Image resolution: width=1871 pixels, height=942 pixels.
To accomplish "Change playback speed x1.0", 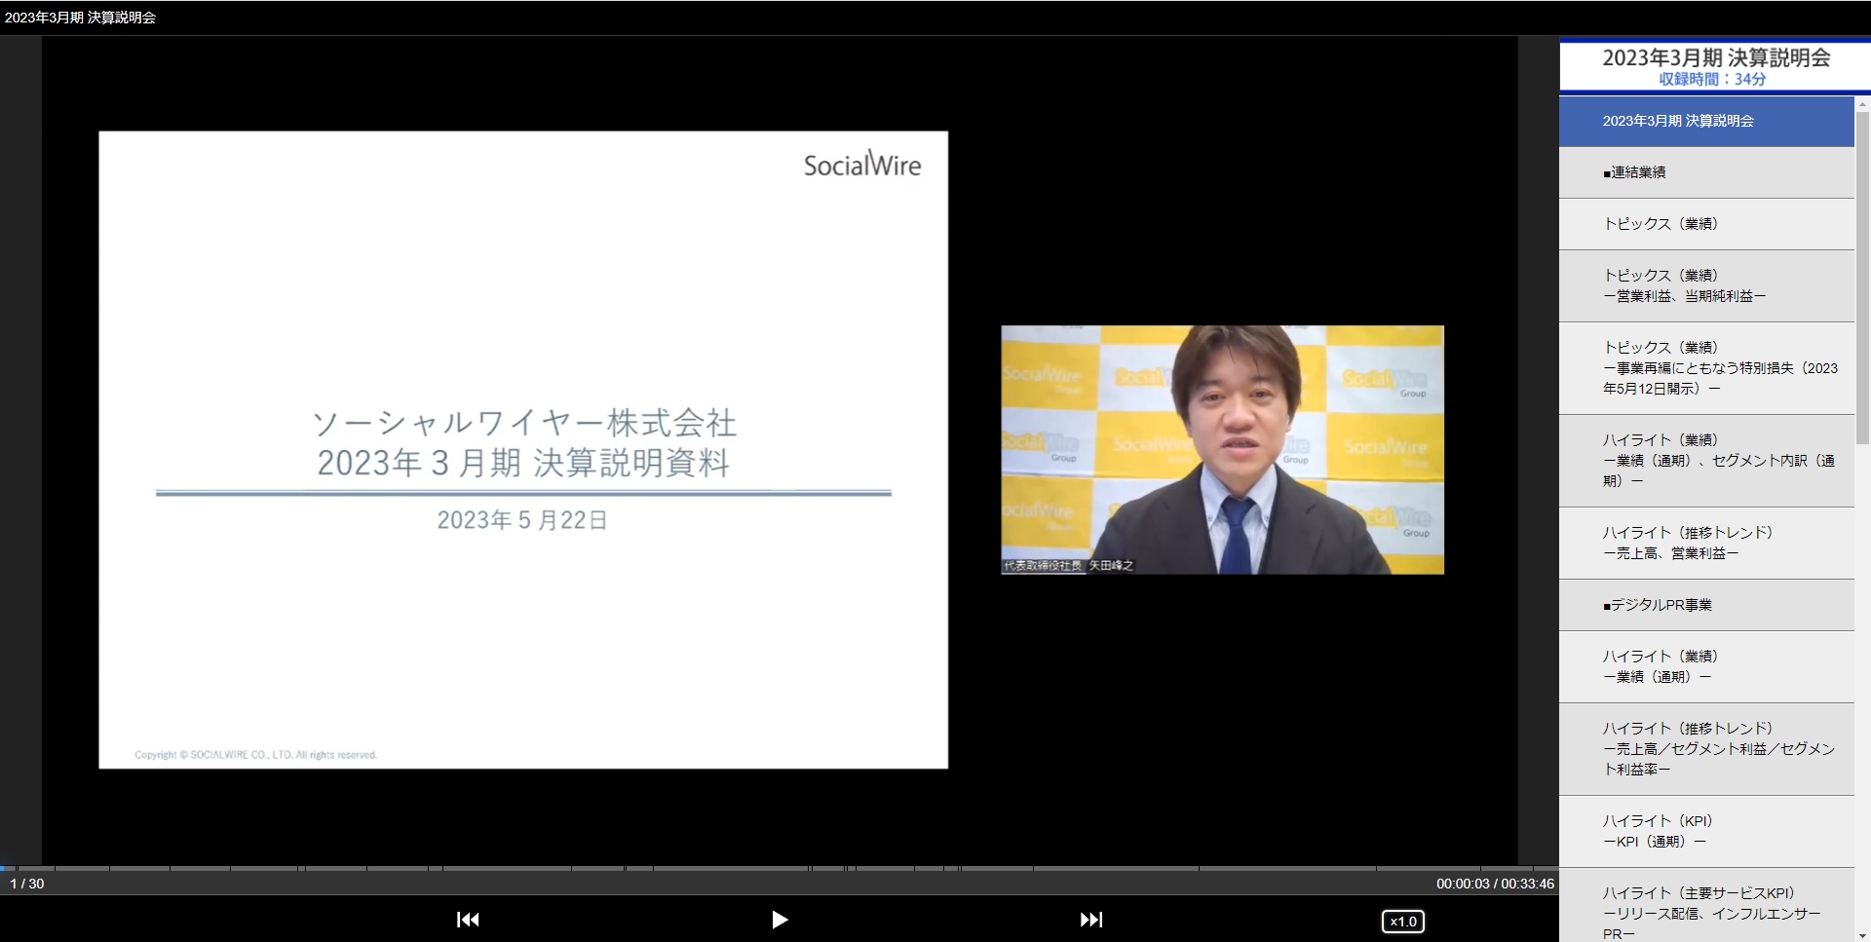I will click(x=1403, y=922).
